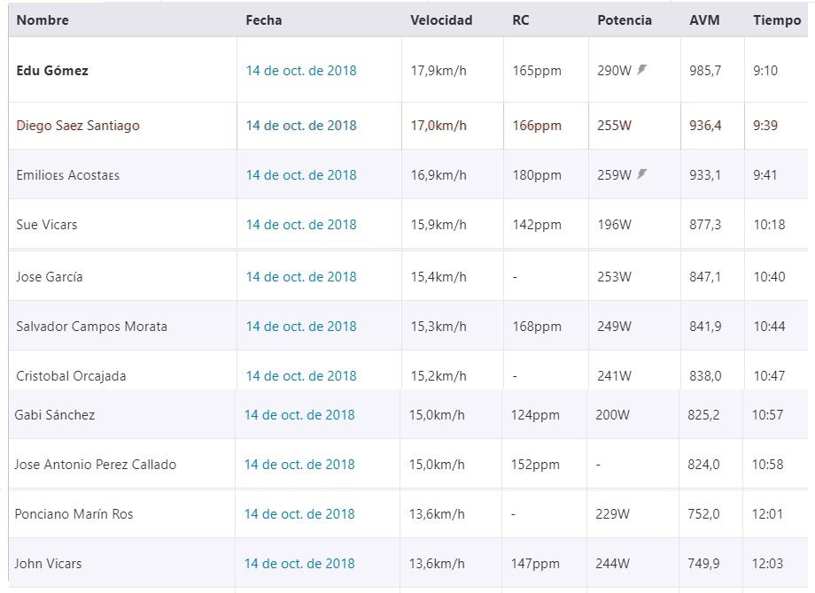Open Diego Saez Santiago's 14 de oct. link
The image size is (815, 593).
click(x=301, y=126)
